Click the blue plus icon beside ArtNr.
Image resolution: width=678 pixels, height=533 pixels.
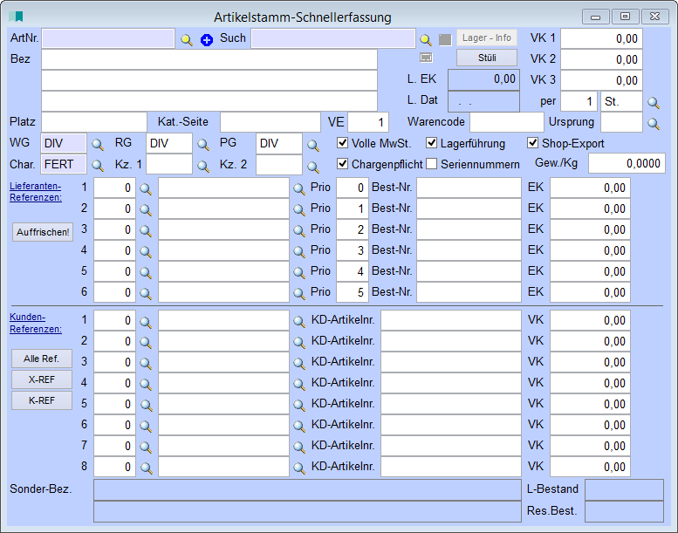click(x=207, y=39)
